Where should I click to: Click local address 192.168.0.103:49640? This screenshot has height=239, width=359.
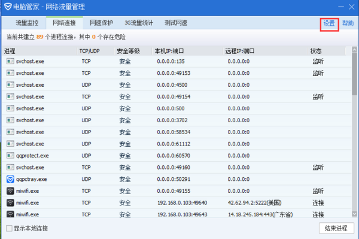pos(182,203)
